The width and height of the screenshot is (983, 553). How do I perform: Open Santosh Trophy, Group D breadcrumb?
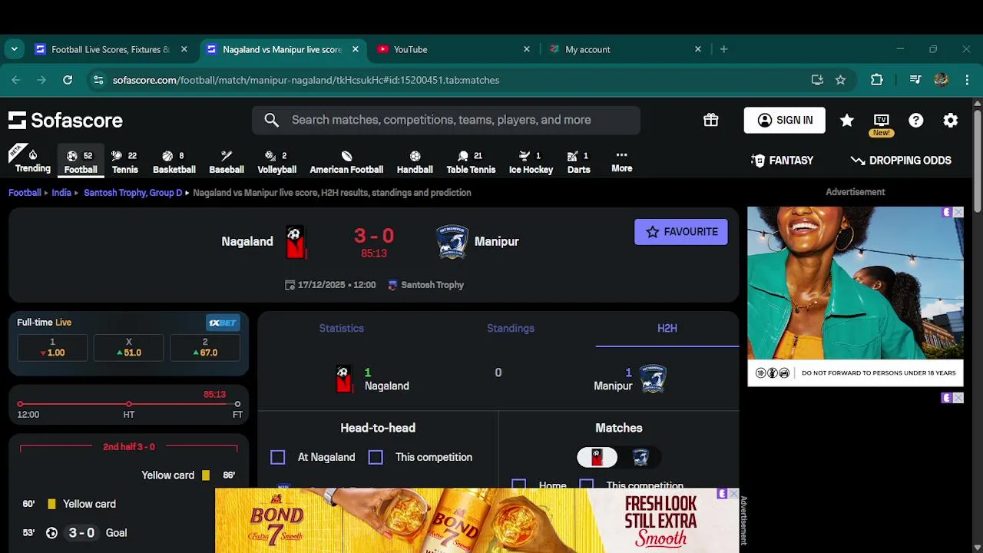[133, 193]
